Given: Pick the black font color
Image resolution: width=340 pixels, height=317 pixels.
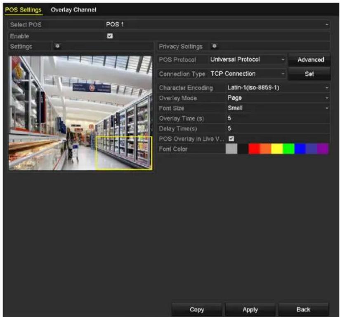Looking at the screenshot, I should (243, 149).
